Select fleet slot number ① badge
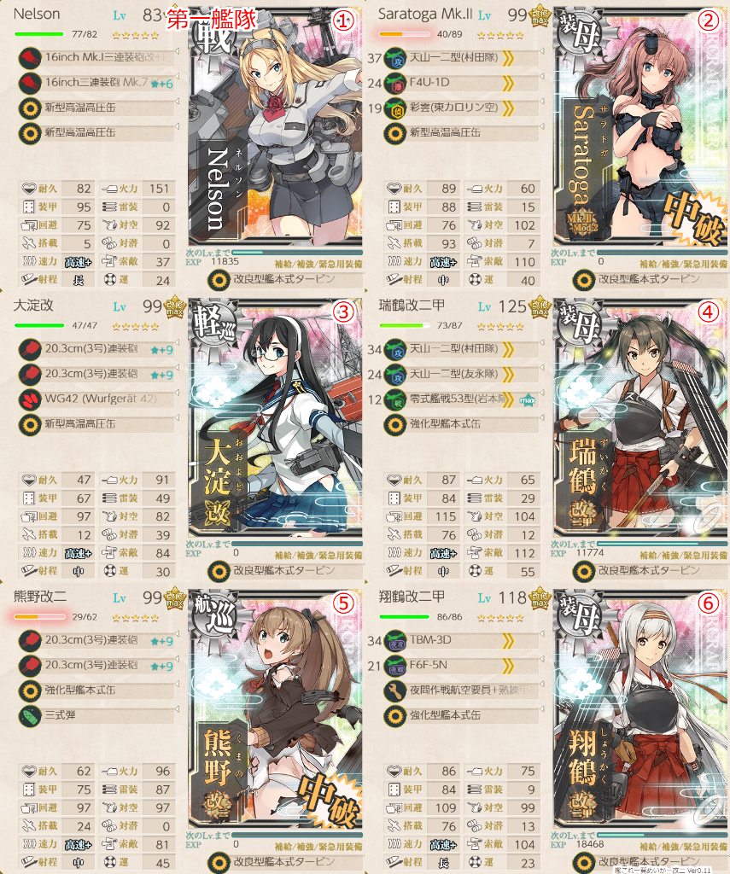The height and width of the screenshot is (874, 730). 343,20
